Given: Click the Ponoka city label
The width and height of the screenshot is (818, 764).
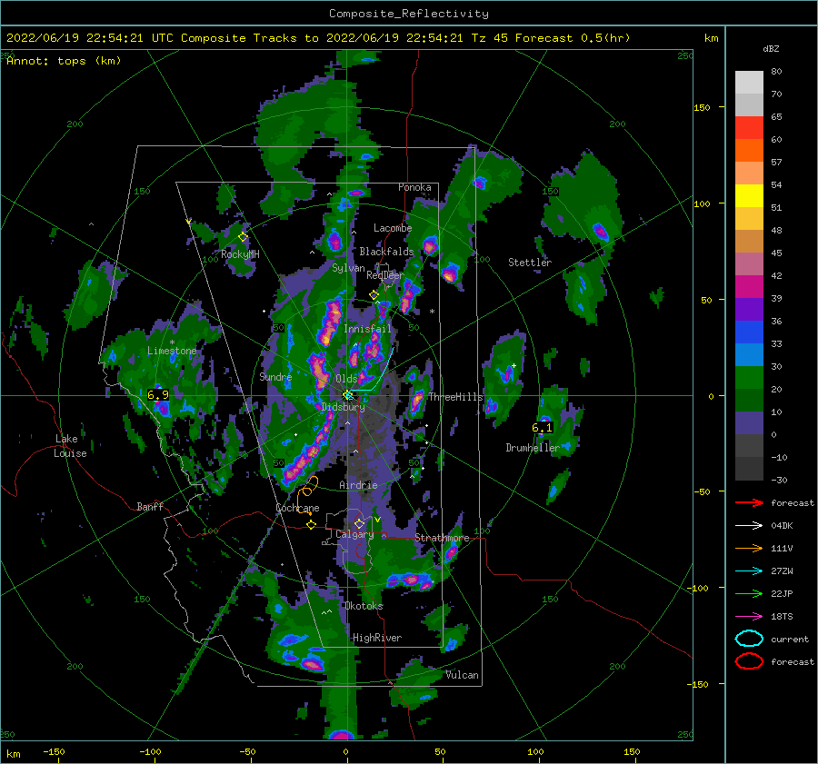Looking at the screenshot, I should 414,187.
